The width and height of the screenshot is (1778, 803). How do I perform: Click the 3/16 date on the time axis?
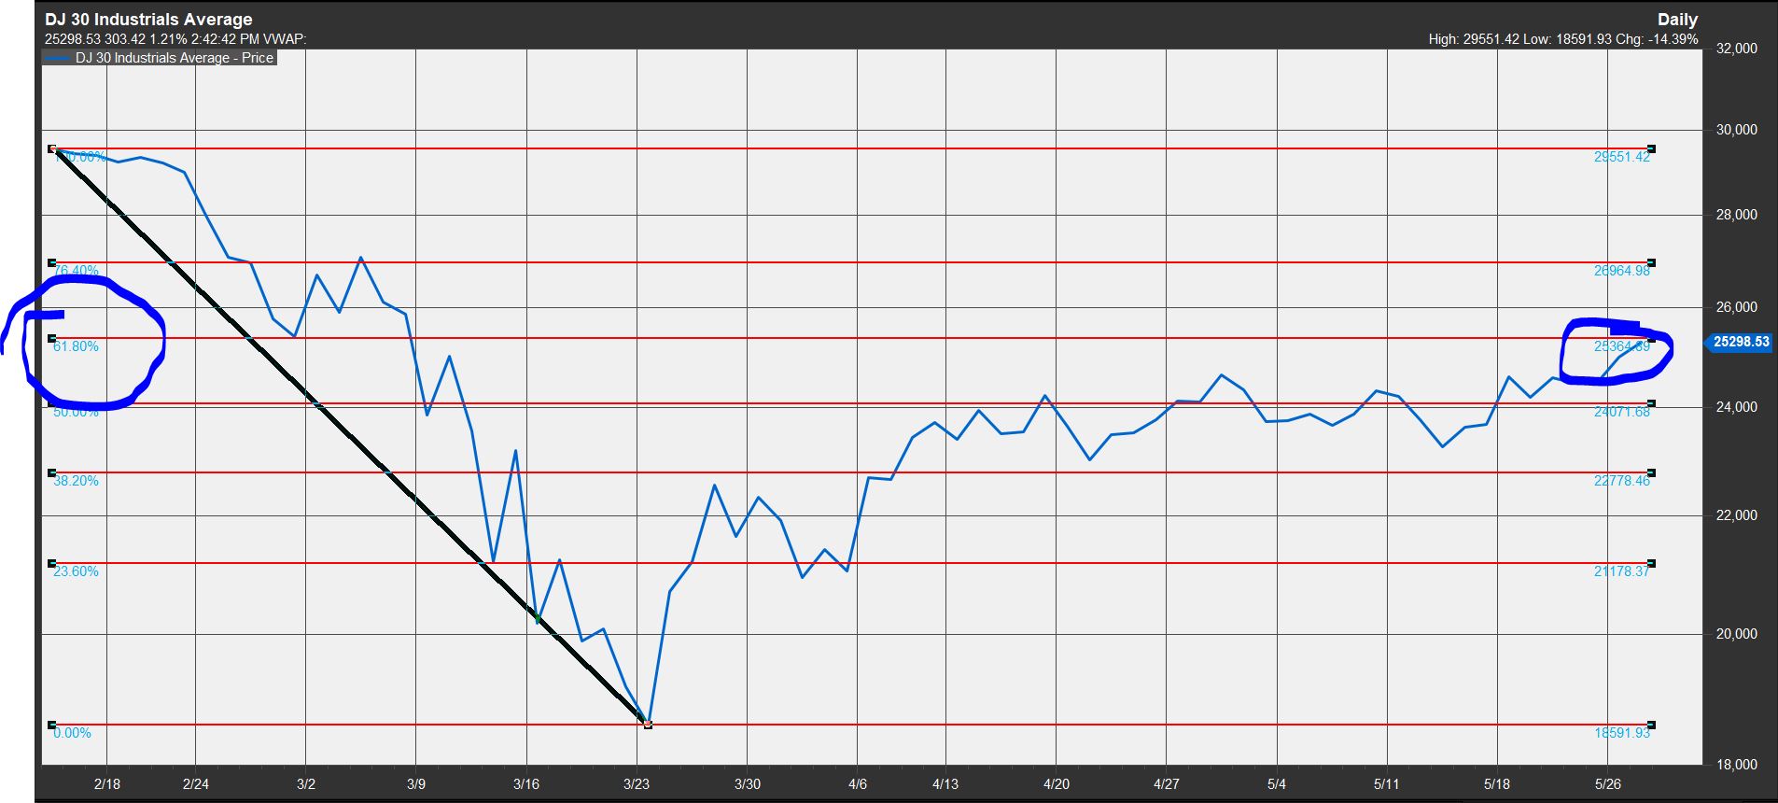coord(526,784)
